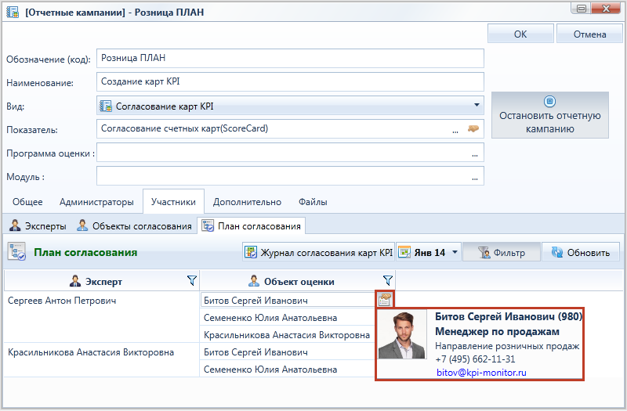Open the Модуль ellipsis selector
This screenshot has height=411, width=627.
475,178
